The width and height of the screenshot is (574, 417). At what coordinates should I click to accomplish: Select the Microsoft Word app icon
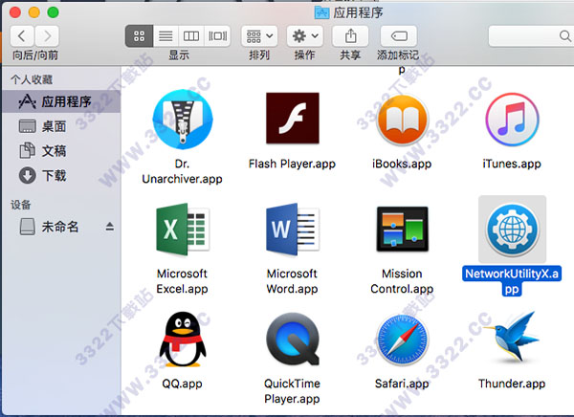coord(292,230)
